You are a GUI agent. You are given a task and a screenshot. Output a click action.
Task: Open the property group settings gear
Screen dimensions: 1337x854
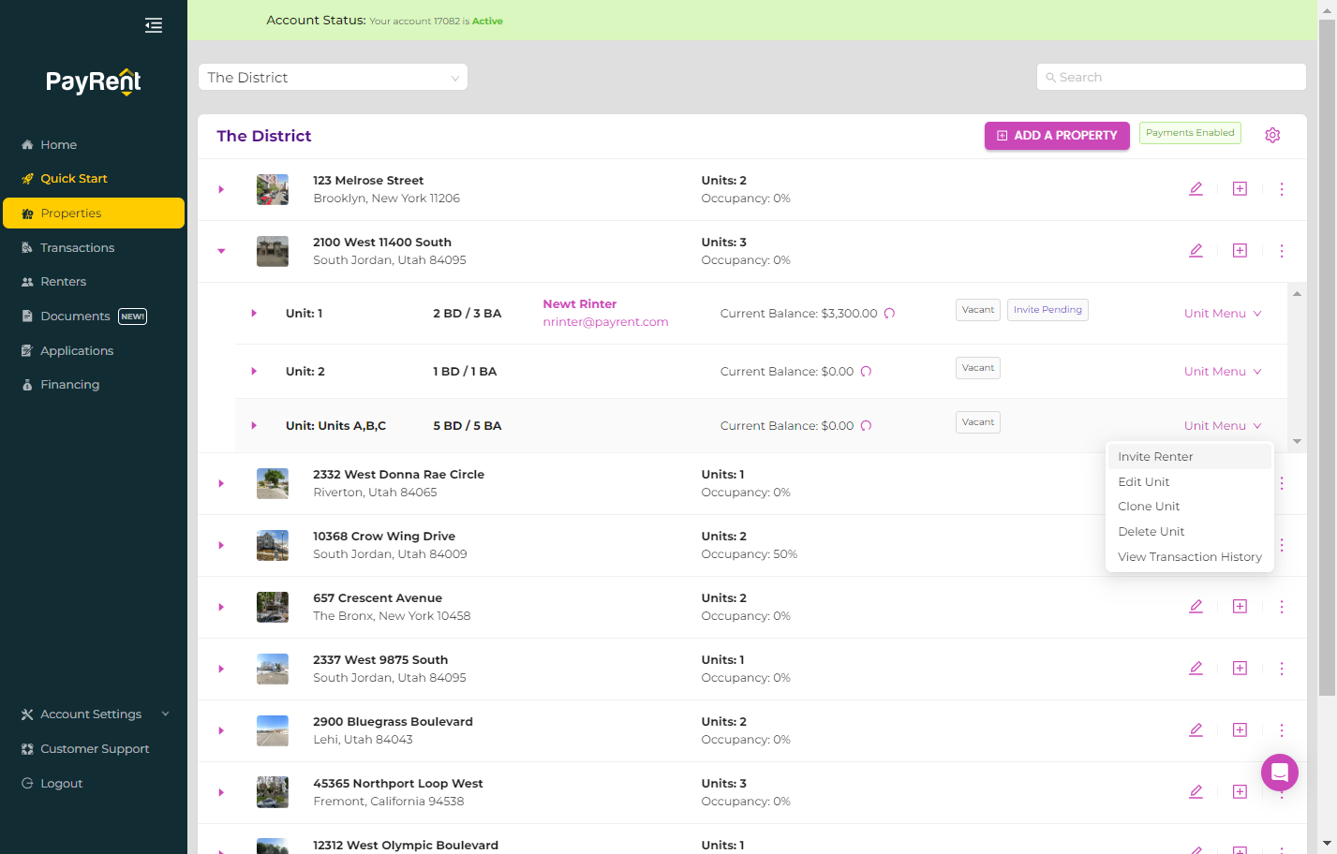point(1272,135)
